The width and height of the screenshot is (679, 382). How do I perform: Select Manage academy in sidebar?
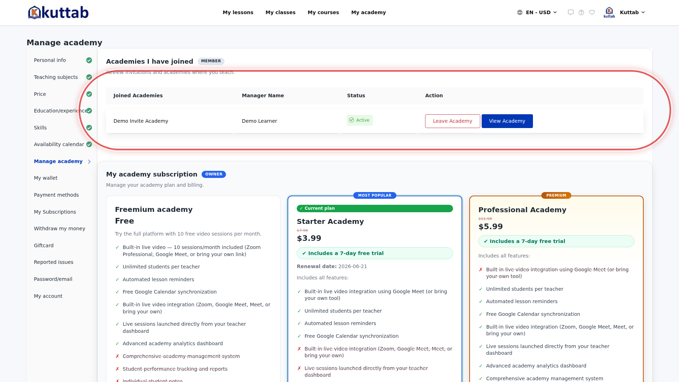tap(58, 161)
